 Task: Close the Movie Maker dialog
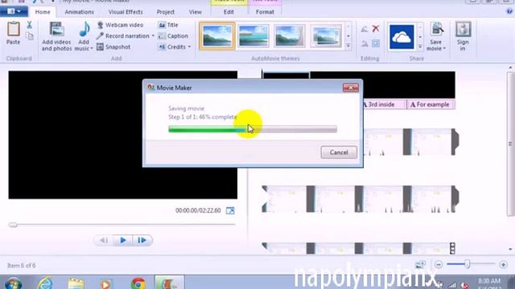(x=351, y=88)
